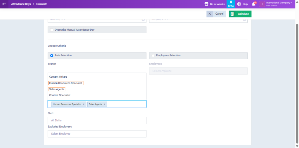299x148 pixels.
Task: Open the All Shifts dropdown
Action: click(97, 120)
